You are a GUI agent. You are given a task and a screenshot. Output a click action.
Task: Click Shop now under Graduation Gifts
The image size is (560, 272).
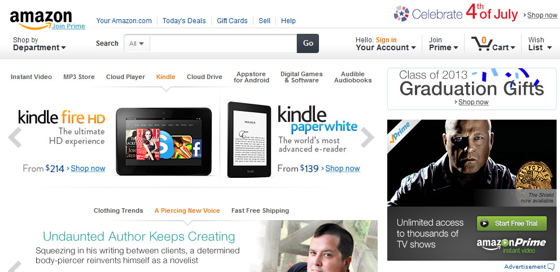click(473, 102)
